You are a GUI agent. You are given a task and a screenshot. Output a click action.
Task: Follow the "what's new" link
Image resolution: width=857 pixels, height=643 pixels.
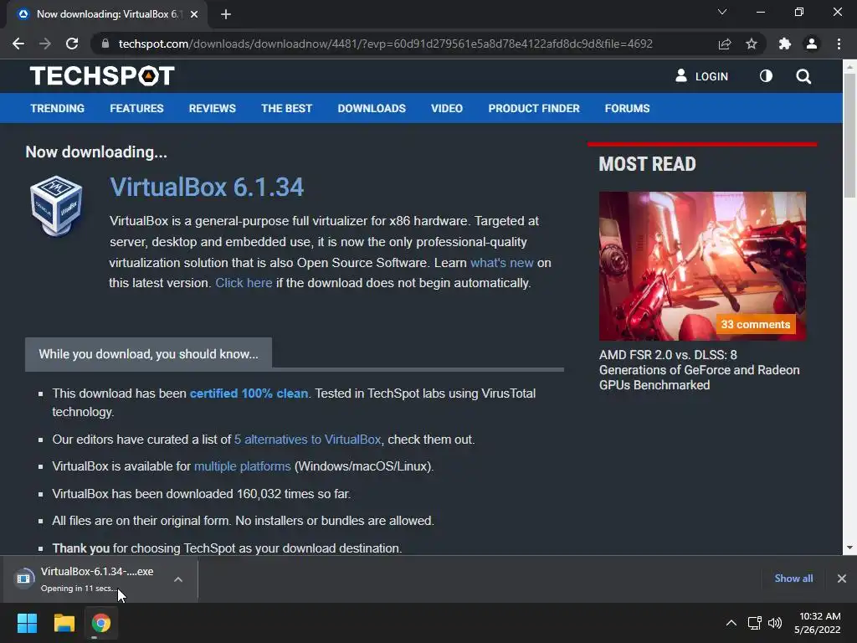tap(502, 262)
